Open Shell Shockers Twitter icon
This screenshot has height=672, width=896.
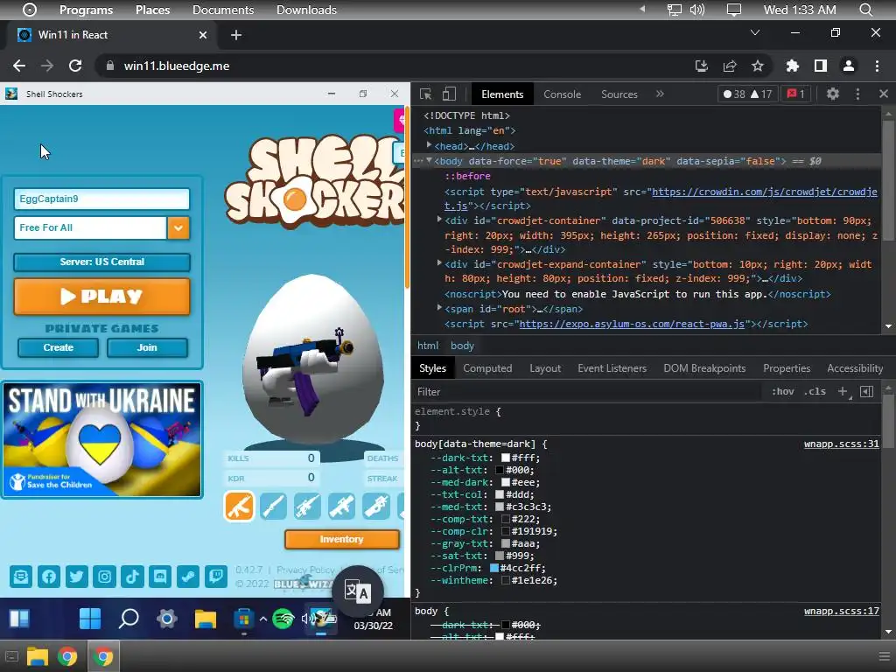click(77, 577)
